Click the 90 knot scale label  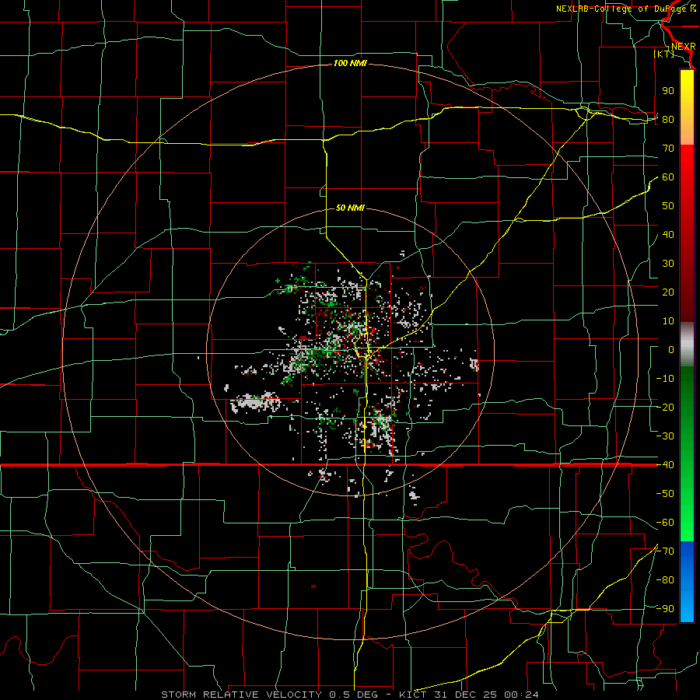[x=668, y=91]
